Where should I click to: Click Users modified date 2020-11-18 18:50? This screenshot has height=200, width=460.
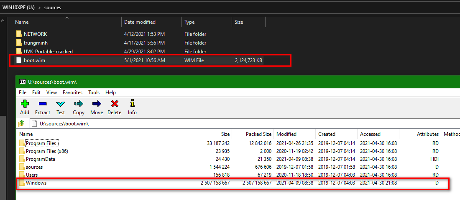coord(295,175)
